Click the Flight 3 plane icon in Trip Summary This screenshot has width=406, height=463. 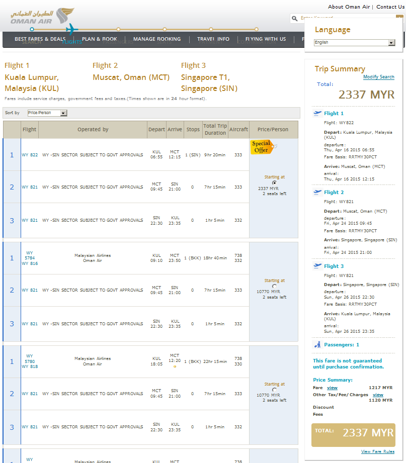(317, 266)
